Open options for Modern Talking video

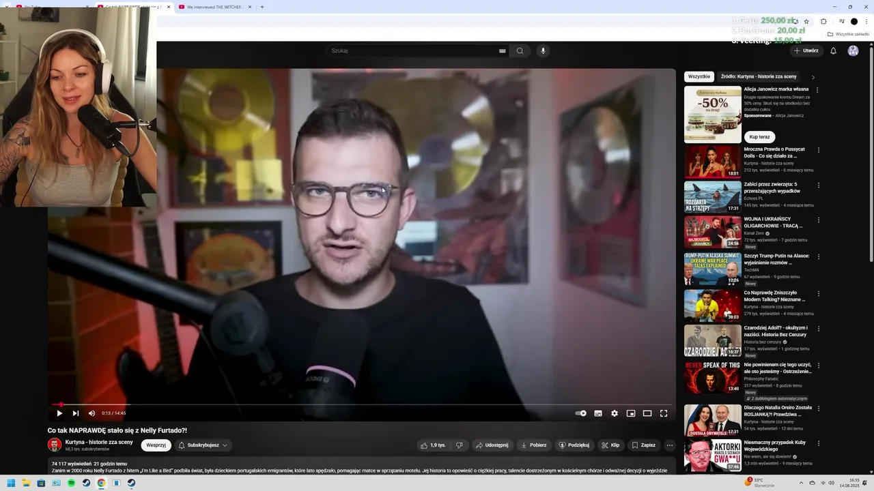(819, 293)
